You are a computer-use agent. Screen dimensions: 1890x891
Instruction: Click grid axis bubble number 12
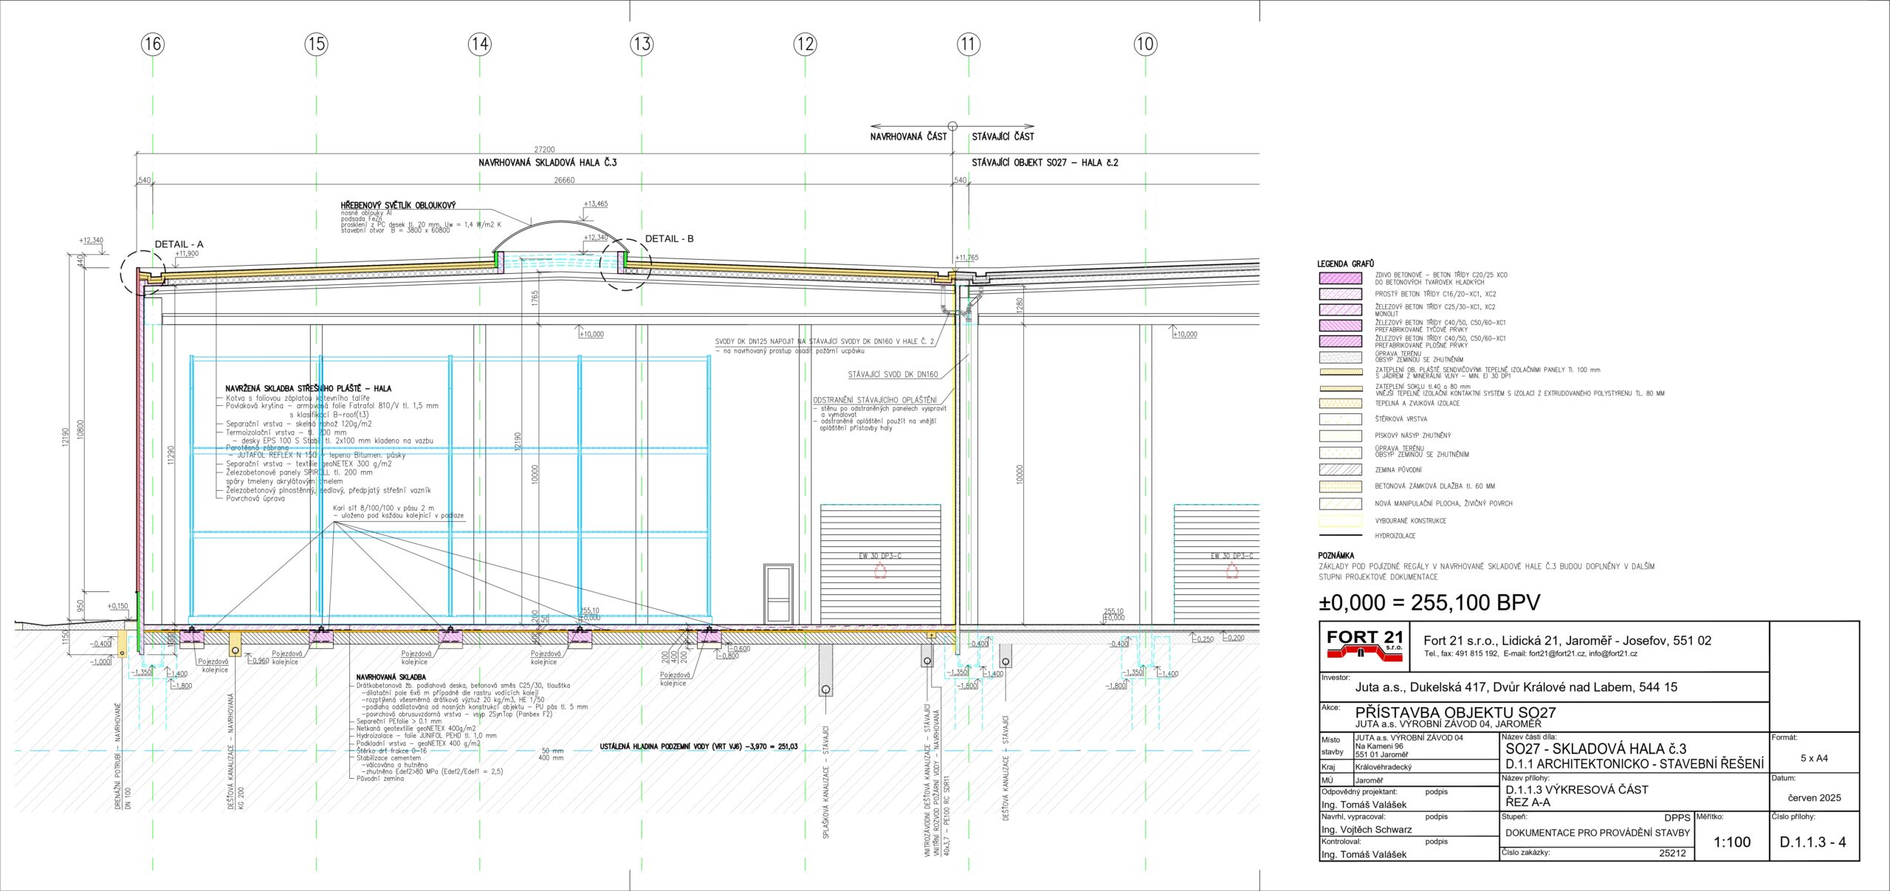[805, 44]
